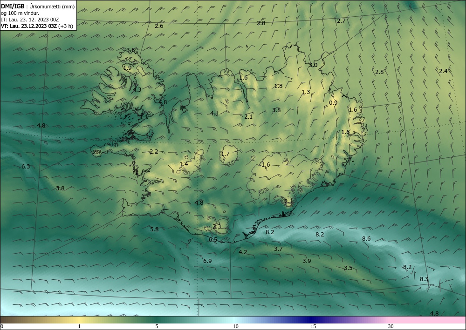Click the 1 tick label on the color scale

pos(79,326)
